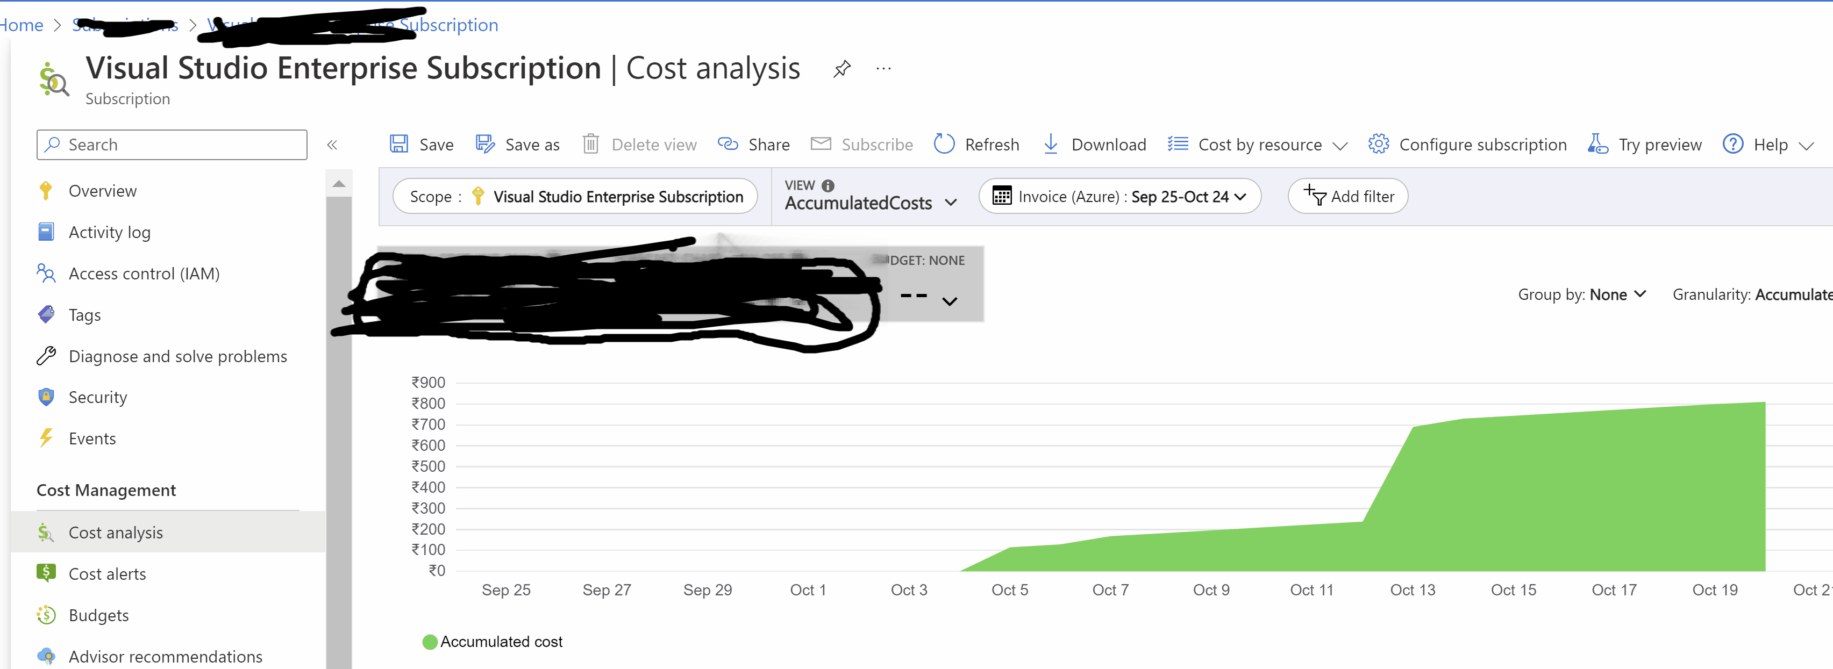Screen dimensions: 1833x669
Task: Select Access control (IAM) in sidebar
Action: tap(144, 274)
